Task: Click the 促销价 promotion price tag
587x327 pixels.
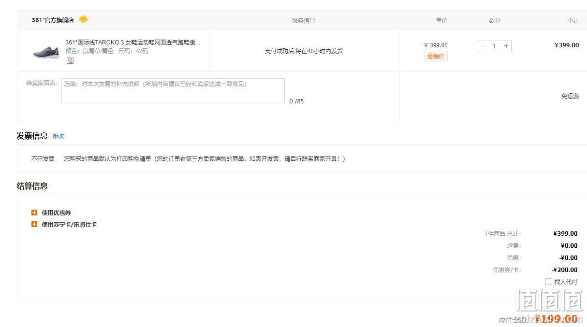Action: tap(436, 56)
